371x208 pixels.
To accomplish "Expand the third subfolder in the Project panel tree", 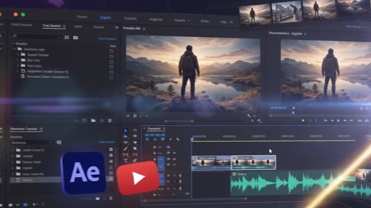I will tap(18, 66).
